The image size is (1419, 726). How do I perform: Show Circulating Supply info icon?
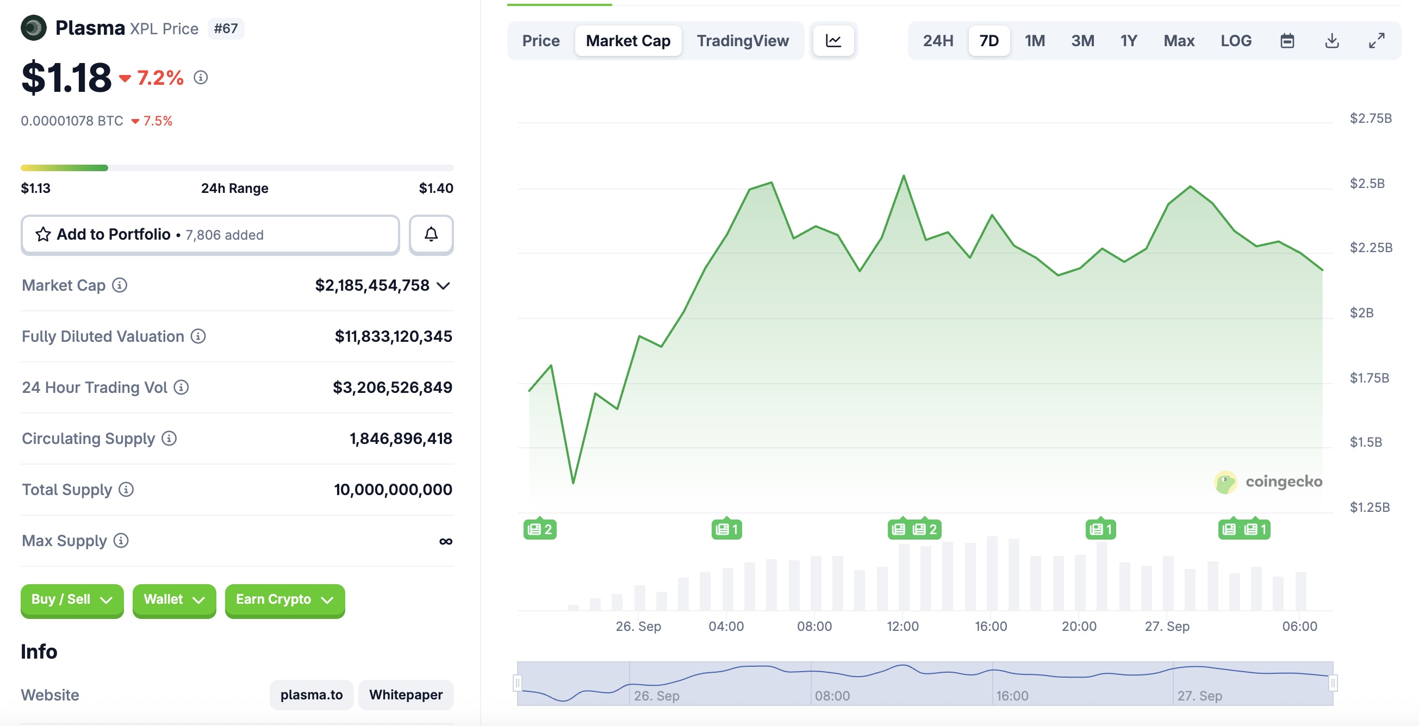(169, 439)
